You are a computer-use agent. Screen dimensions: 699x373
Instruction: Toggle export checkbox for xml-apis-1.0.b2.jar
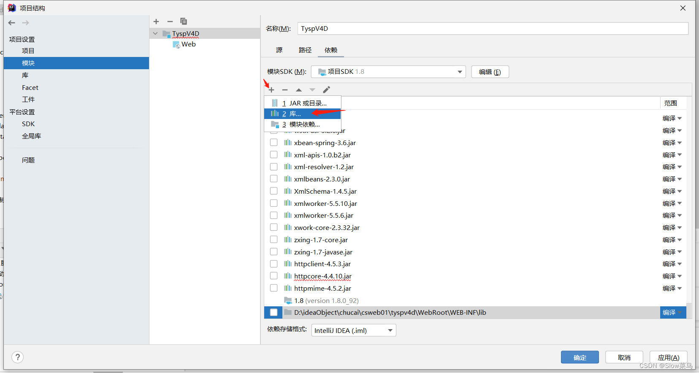pos(274,155)
